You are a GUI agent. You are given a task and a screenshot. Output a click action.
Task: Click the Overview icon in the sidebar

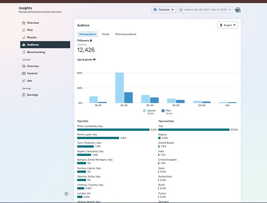[x=24, y=23]
